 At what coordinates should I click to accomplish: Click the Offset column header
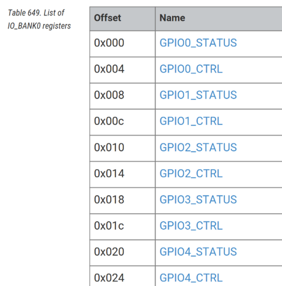pos(107,18)
